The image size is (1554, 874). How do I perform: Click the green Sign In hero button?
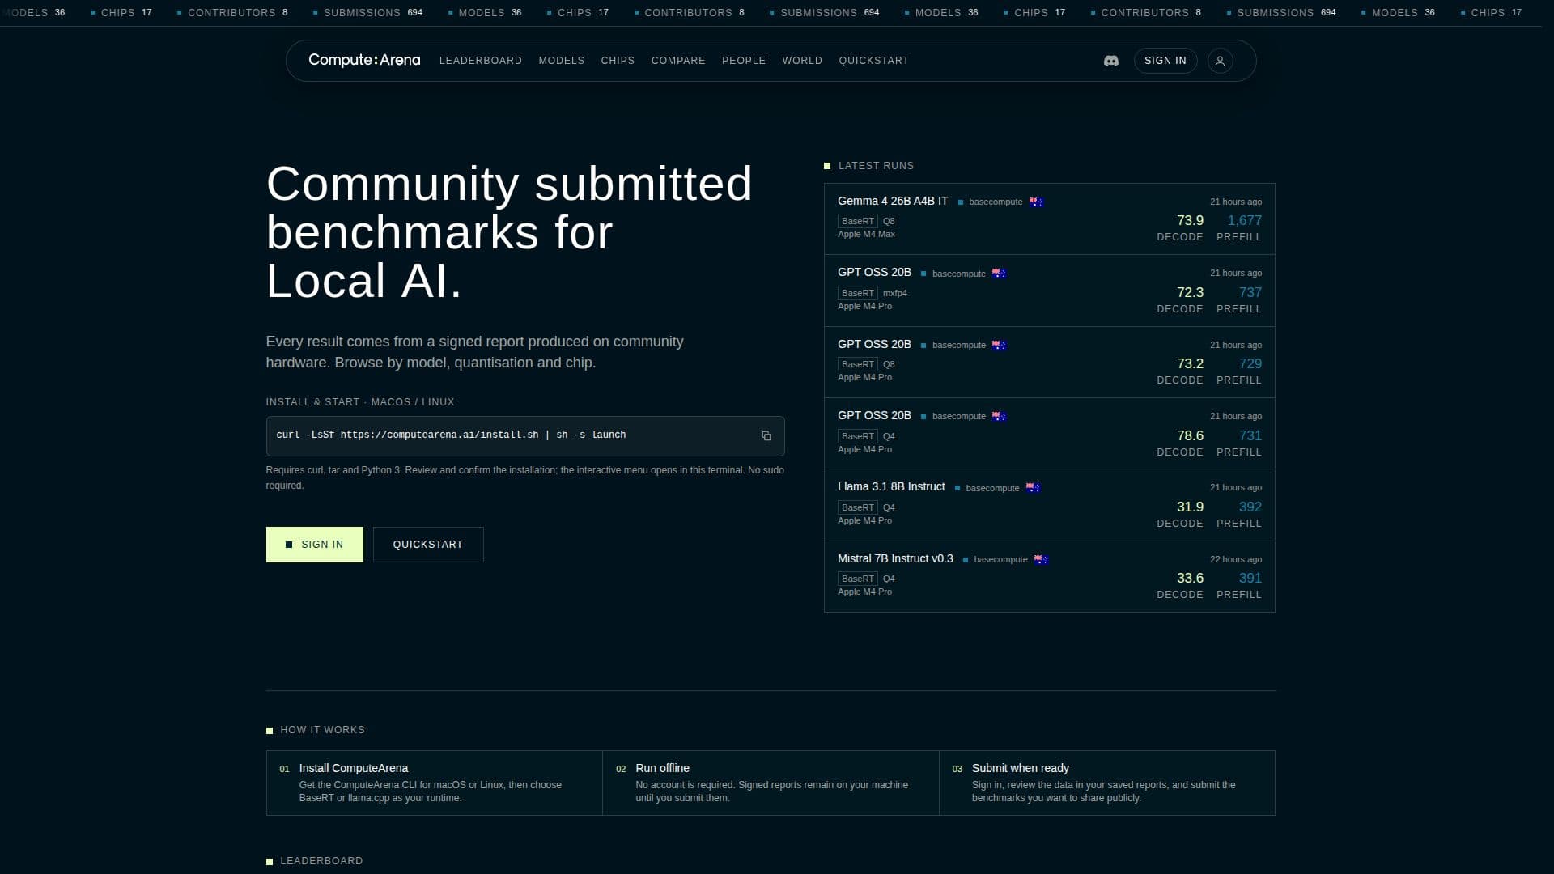(x=314, y=545)
